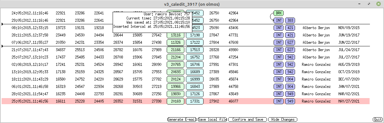The height and width of the screenshot is (123, 384).
Task: Click 949 button in 28:02:2021 row
Action: coord(290,94)
